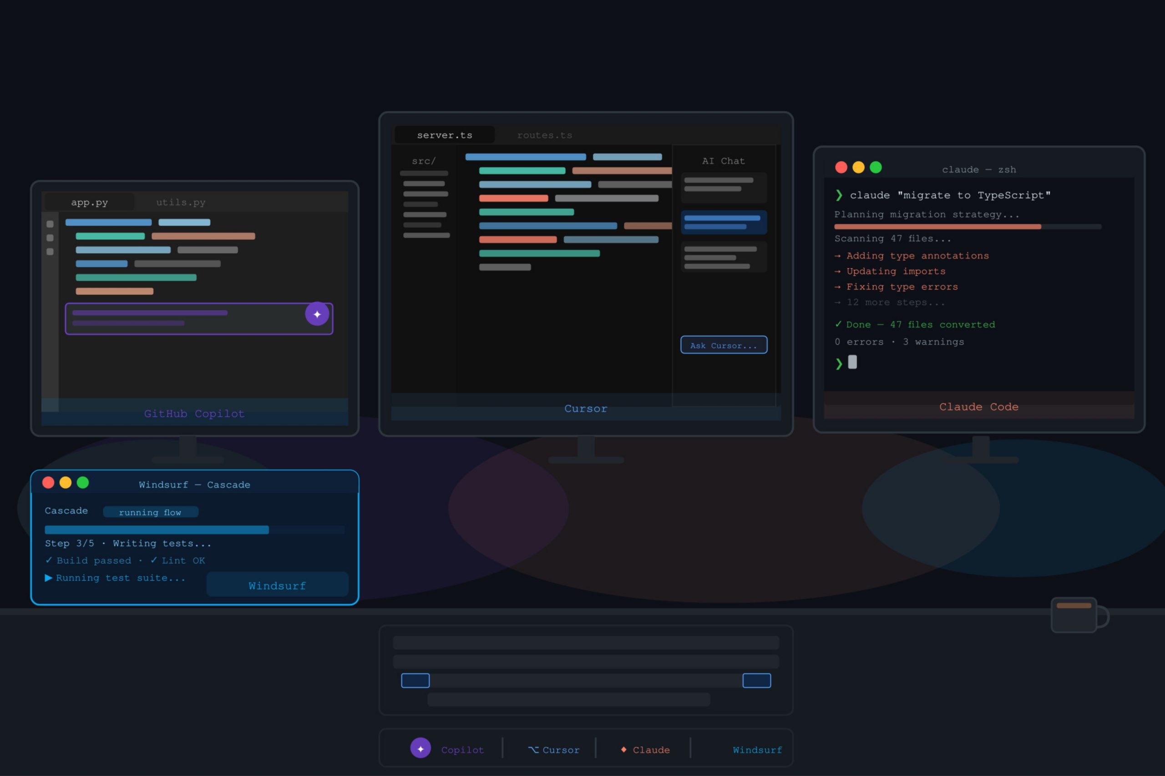
Task: Click the "claude — zsh" title
Action: [979, 169]
